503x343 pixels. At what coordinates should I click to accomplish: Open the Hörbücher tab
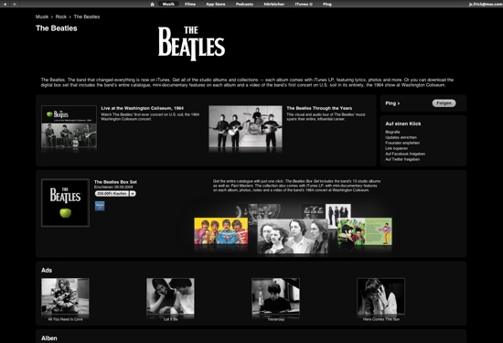pos(274,5)
